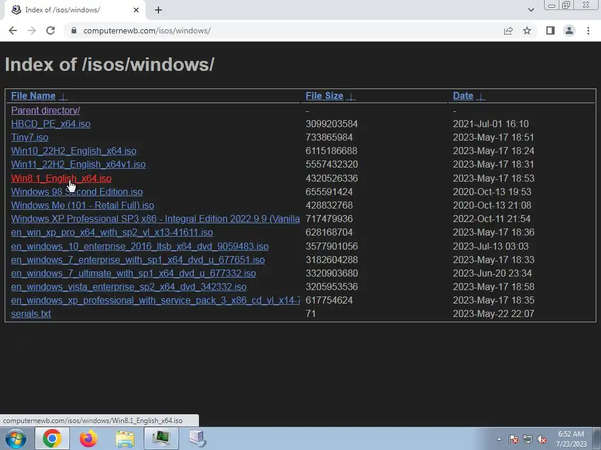Open the Windows Start menu
This screenshot has width=601, height=450.
(16, 438)
